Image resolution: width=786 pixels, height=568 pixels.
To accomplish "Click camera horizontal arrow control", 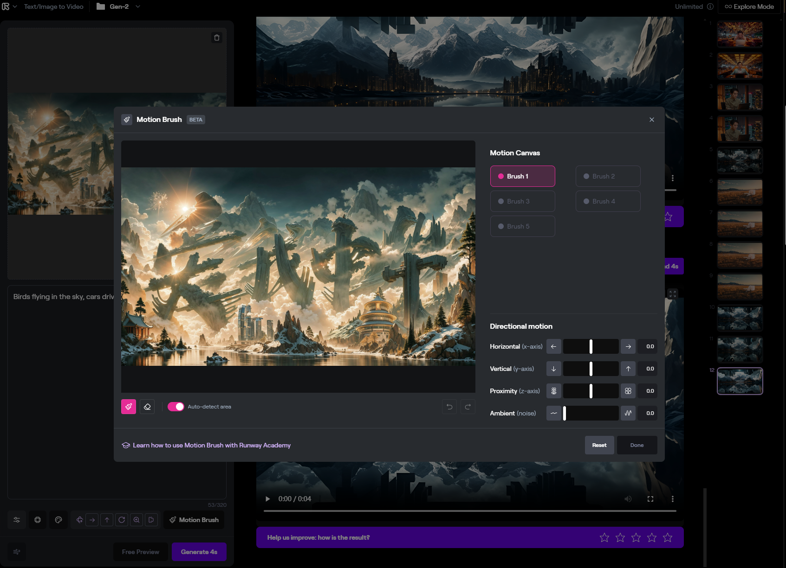I will pyautogui.click(x=92, y=520).
